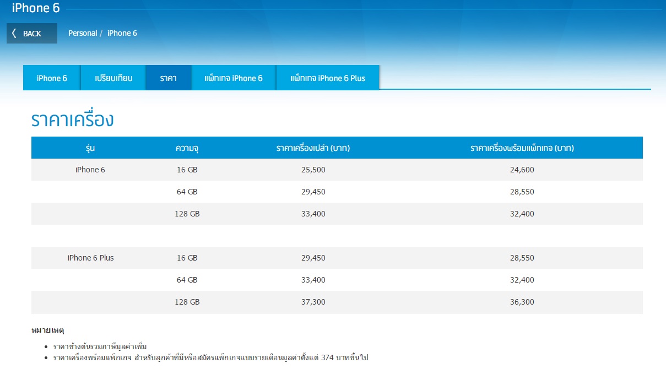
Task: Click the 25,500 price cell
Action: (x=313, y=170)
